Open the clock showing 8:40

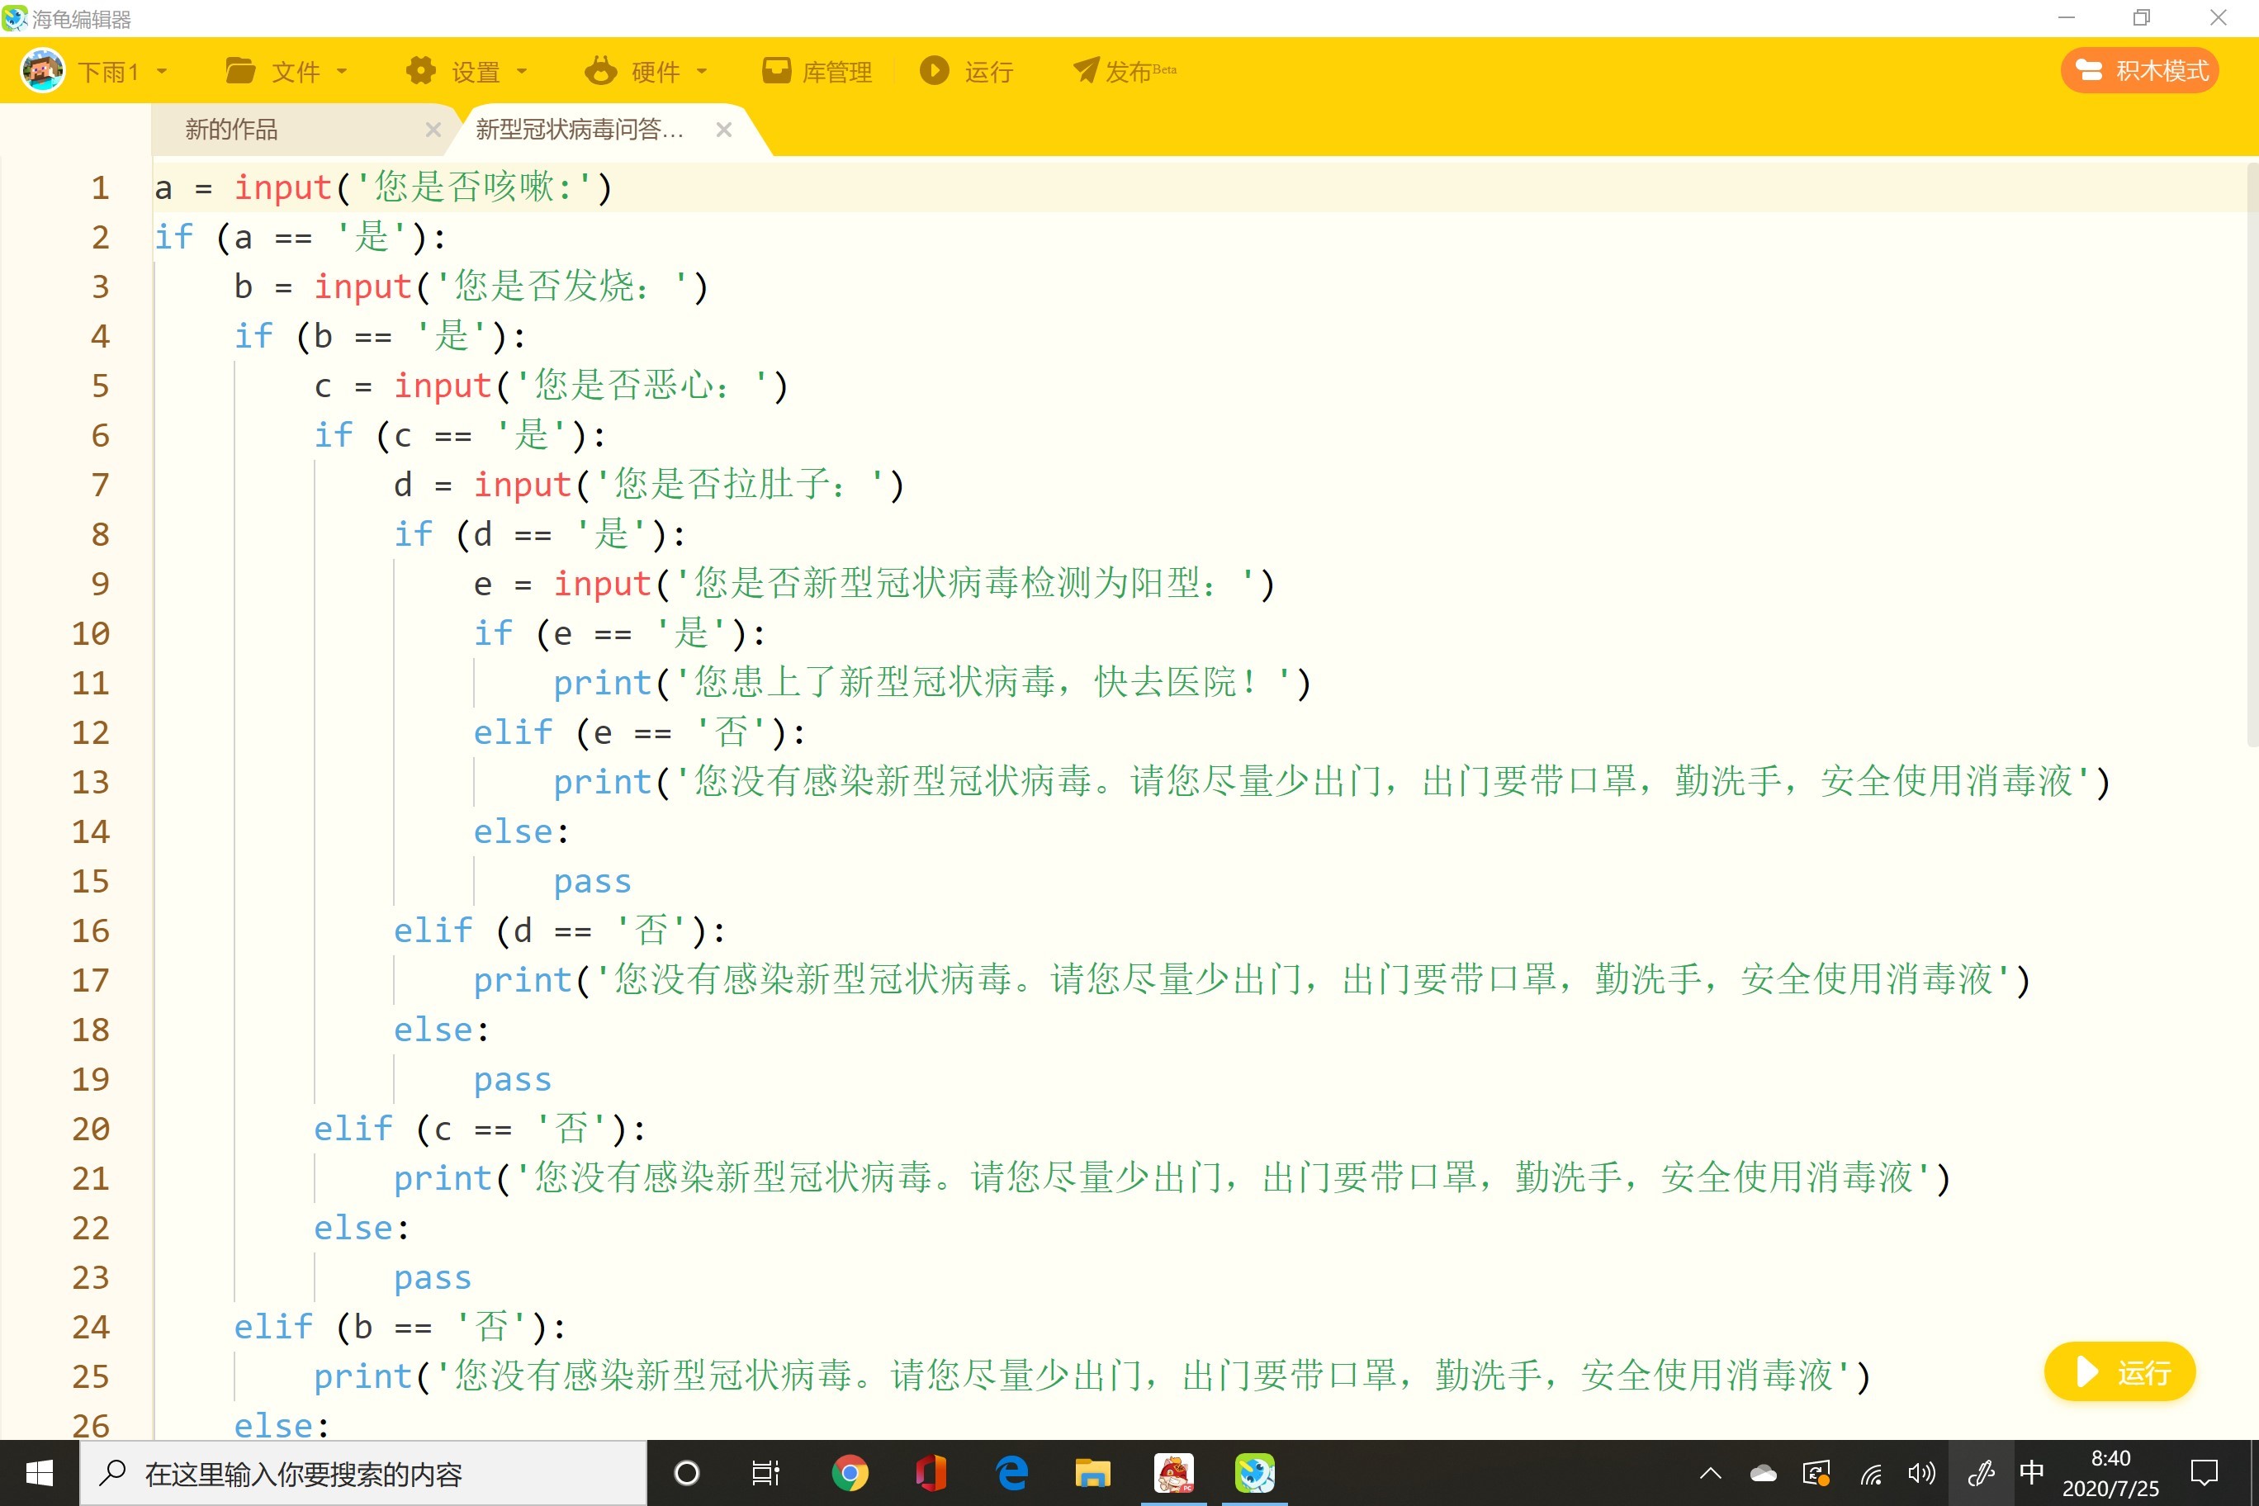click(x=2110, y=1472)
